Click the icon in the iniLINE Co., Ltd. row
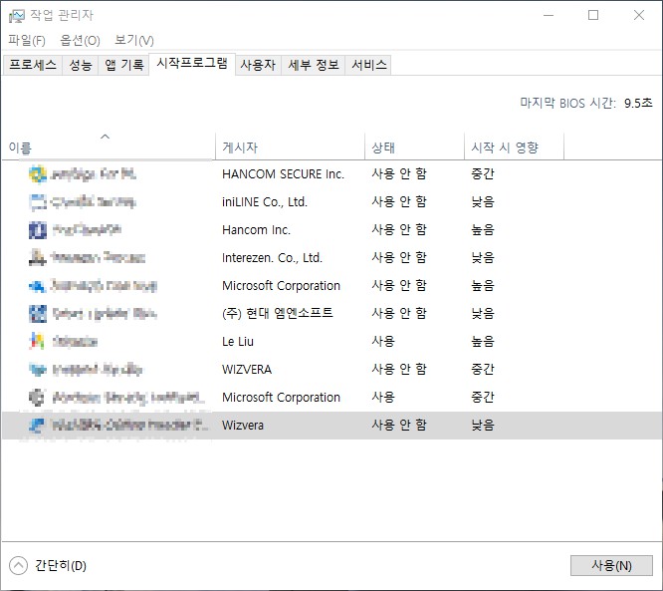 point(37,202)
